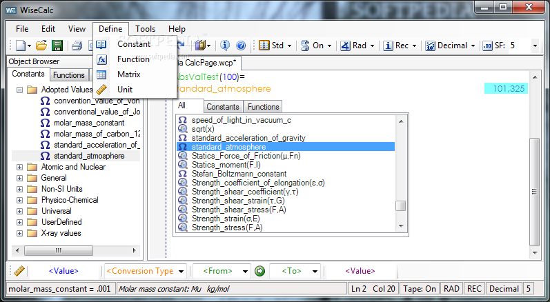Select standard_atmosphere in Object Browser tree
Screen dimensions: 550x302
[x=89, y=156]
